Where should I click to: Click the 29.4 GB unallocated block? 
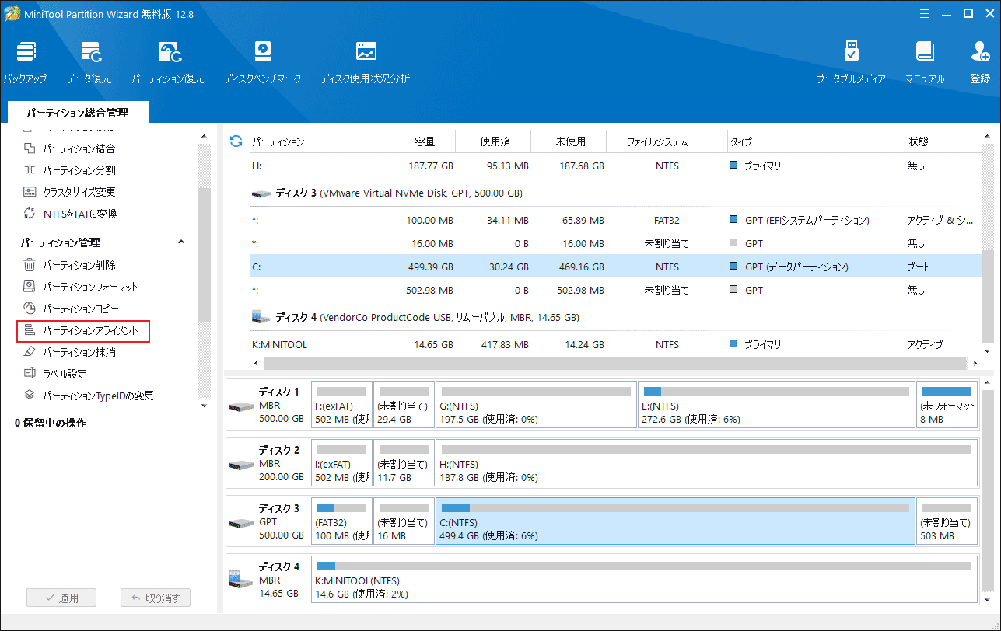tap(404, 405)
